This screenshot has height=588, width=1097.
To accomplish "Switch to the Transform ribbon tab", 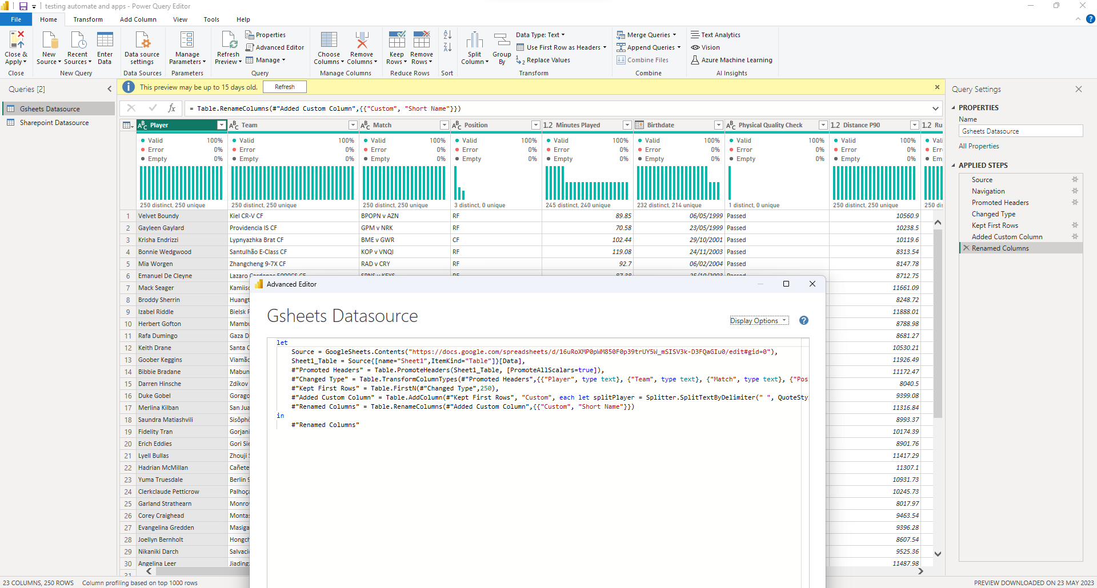I will click(x=88, y=19).
